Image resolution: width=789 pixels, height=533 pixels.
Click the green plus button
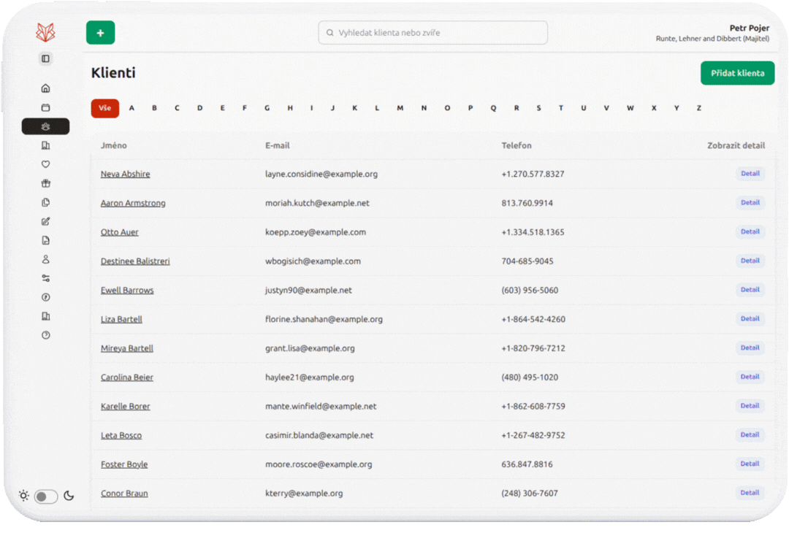tap(100, 33)
